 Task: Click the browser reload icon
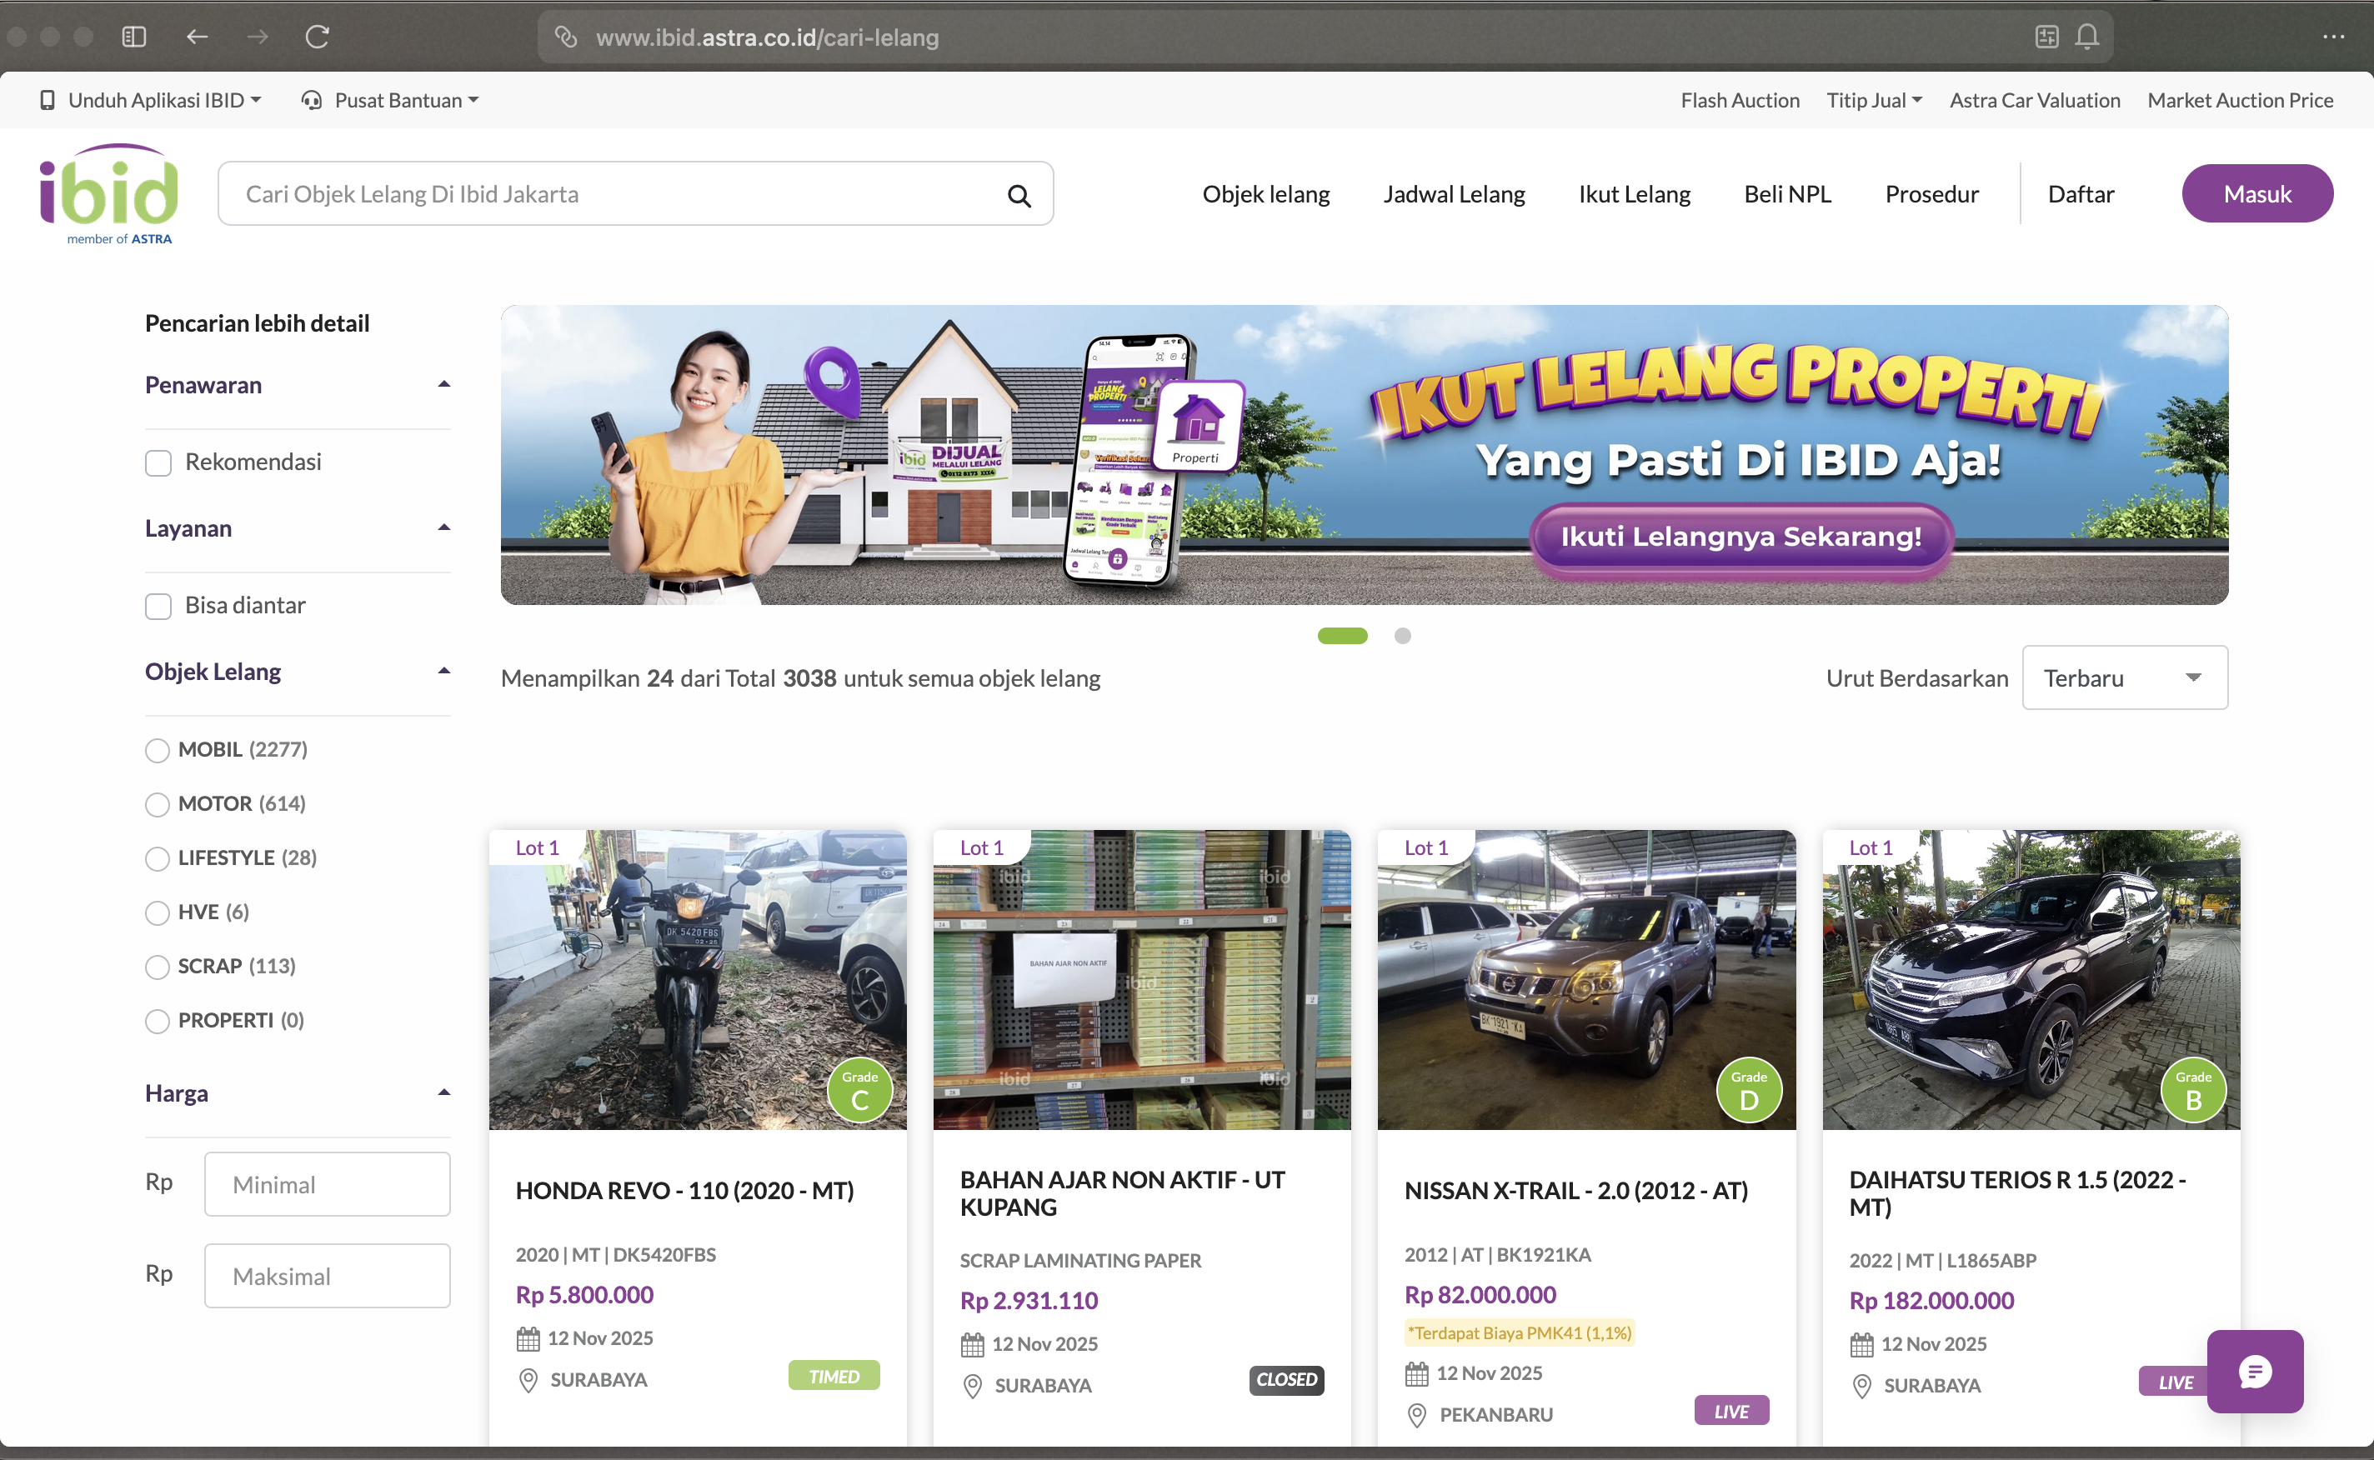pos(317,37)
